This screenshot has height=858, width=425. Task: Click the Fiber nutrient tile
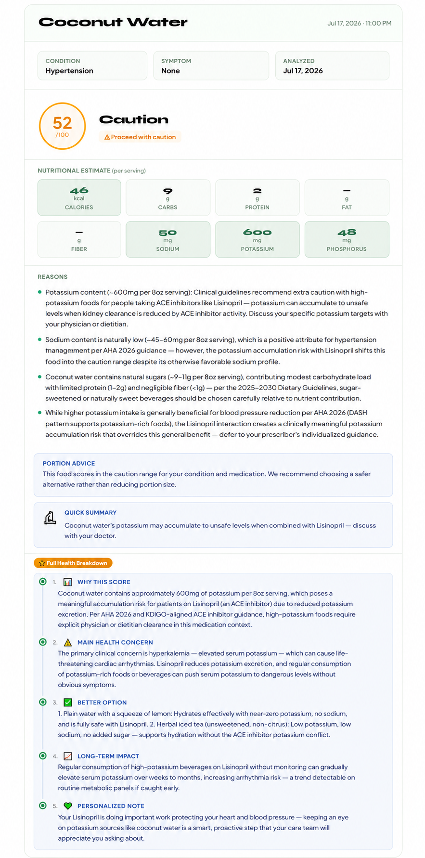(79, 239)
